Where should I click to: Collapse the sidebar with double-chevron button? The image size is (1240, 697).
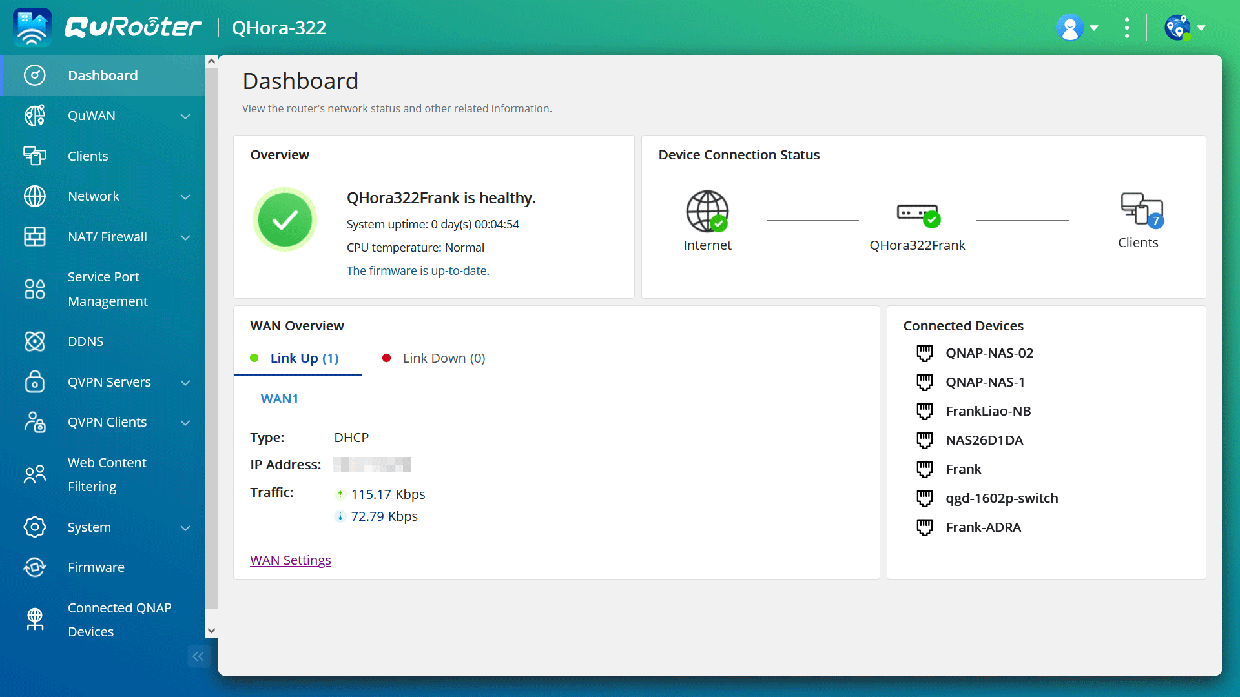click(198, 656)
